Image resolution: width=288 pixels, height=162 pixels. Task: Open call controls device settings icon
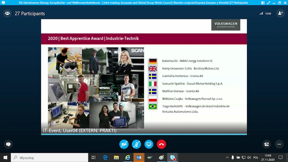266,144
